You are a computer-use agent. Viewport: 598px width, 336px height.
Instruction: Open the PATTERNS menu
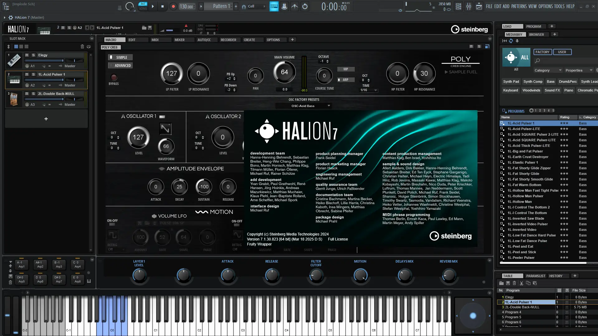(519, 6)
